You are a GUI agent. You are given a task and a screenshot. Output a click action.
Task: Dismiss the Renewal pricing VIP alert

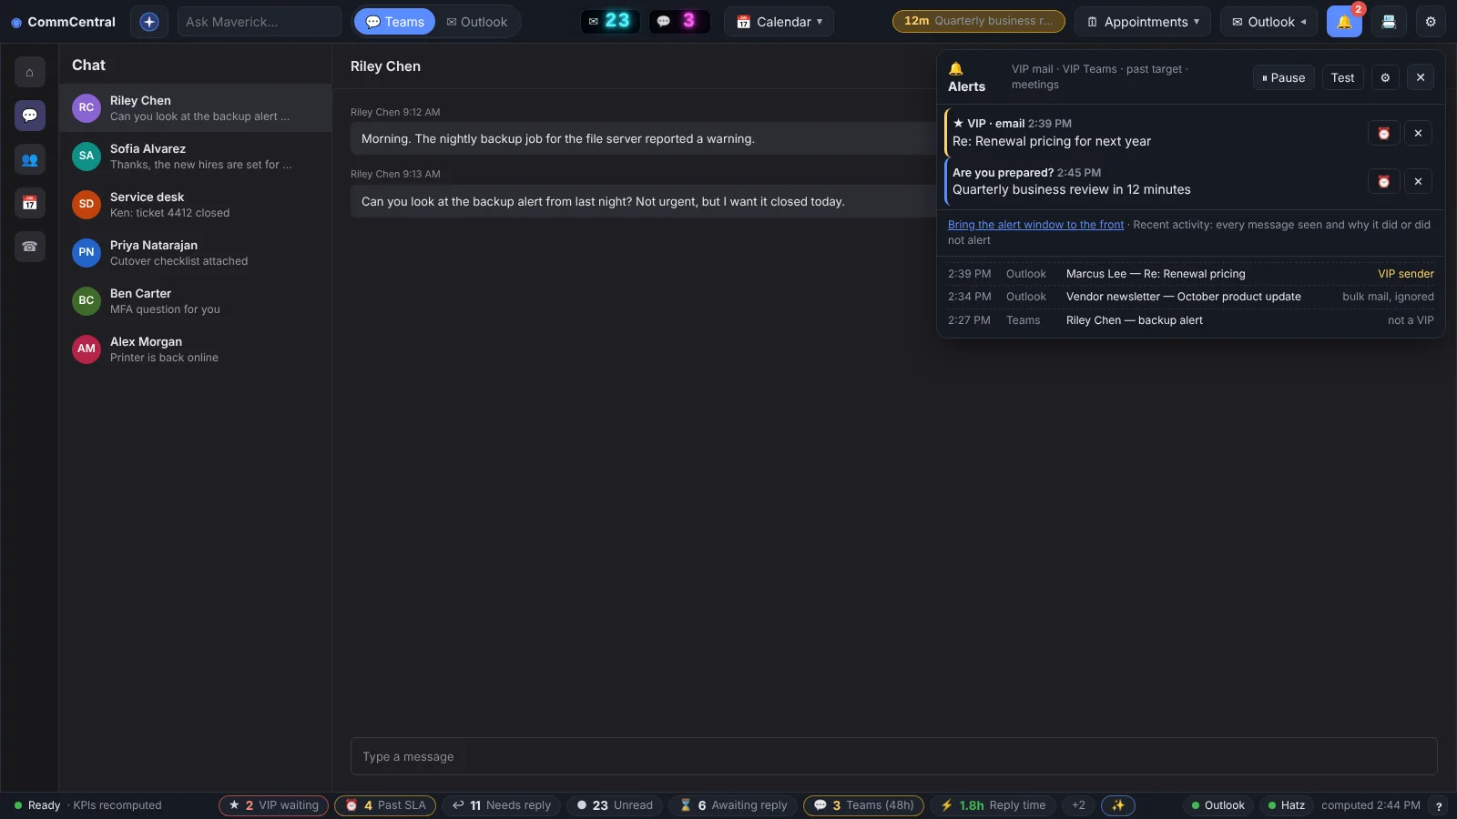(x=1418, y=133)
